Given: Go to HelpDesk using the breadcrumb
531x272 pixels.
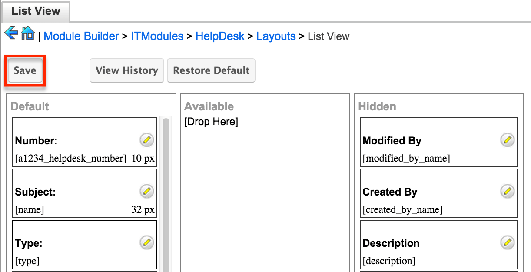Looking at the screenshot, I should click(x=220, y=36).
